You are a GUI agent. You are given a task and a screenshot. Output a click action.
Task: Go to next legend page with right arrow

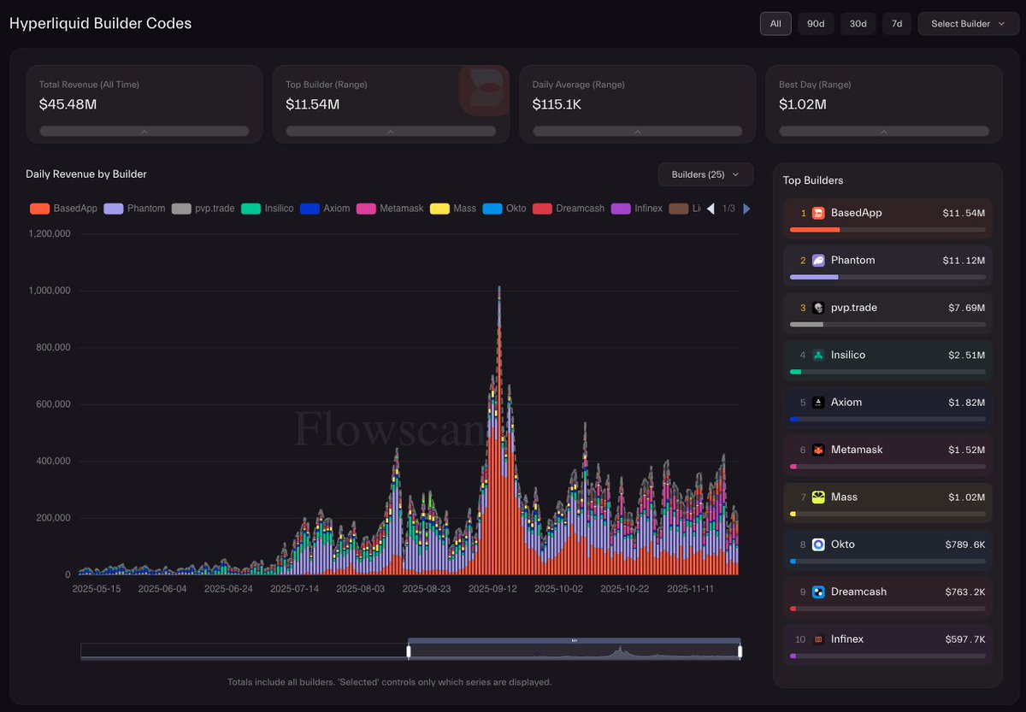coord(746,208)
